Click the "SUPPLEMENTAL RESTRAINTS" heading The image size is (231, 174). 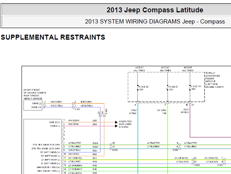53,37
